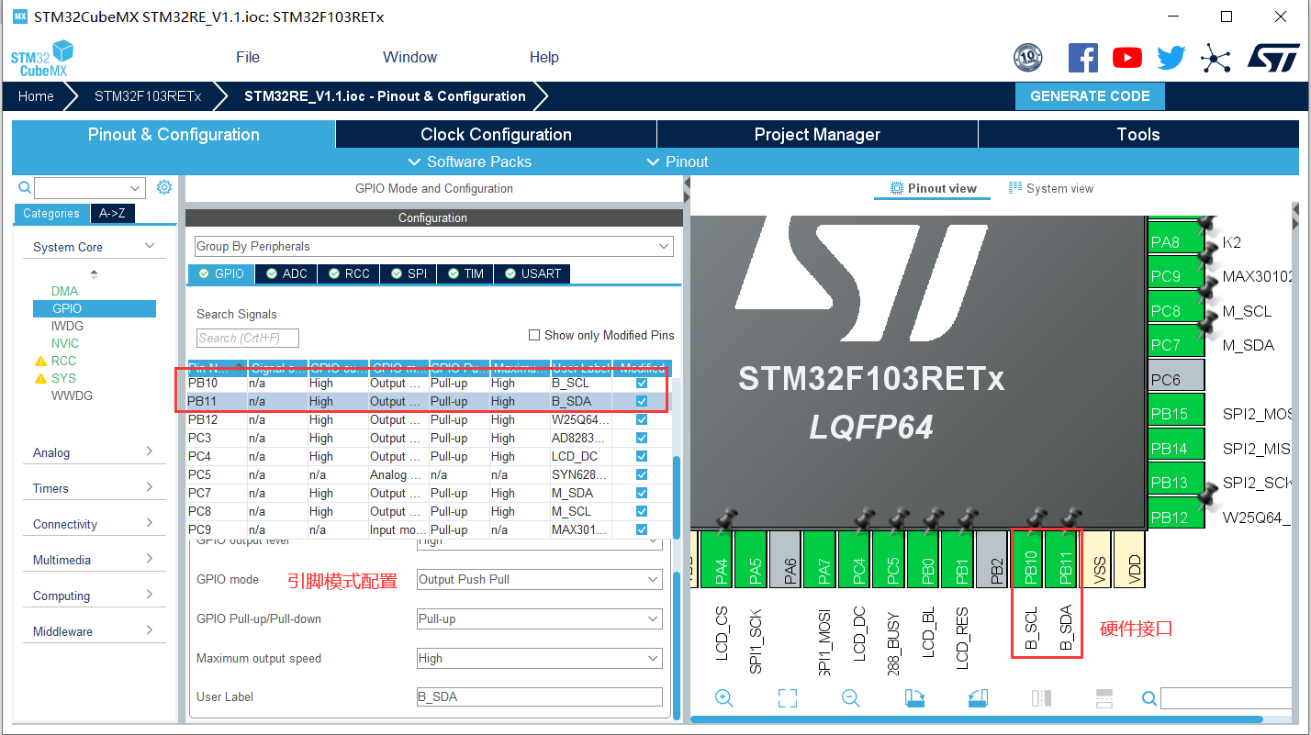Toggle Modified checkbox for PC5 row
The width and height of the screenshot is (1311, 735).
coord(642,474)
